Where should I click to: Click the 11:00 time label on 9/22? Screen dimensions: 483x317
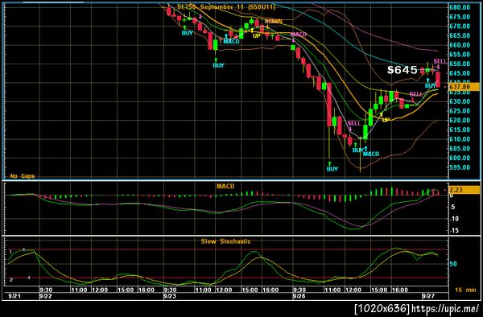[79, 290]
